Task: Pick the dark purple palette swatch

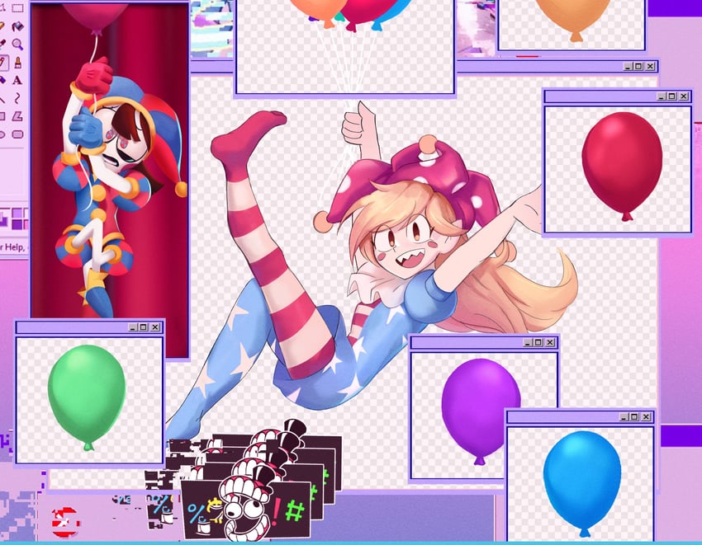Action: (x=18, y=223)
